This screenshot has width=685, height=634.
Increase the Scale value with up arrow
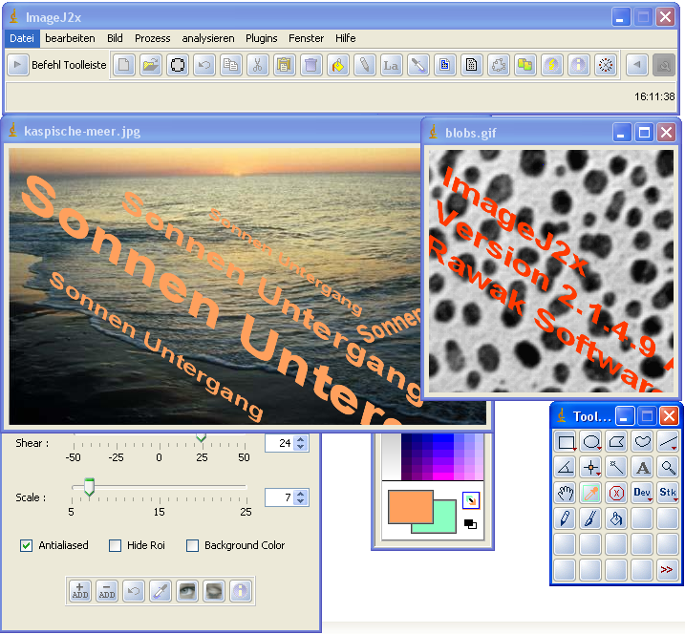coord(301,494)
